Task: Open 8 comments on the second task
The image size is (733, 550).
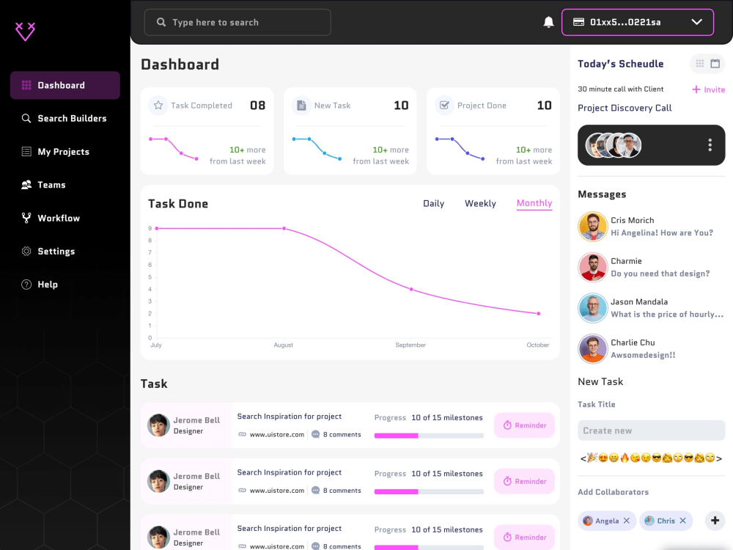Action: [336, 491]
